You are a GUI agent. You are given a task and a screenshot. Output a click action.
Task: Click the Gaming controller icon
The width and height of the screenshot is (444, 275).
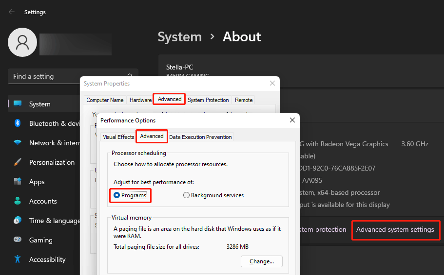coord(18,240)
